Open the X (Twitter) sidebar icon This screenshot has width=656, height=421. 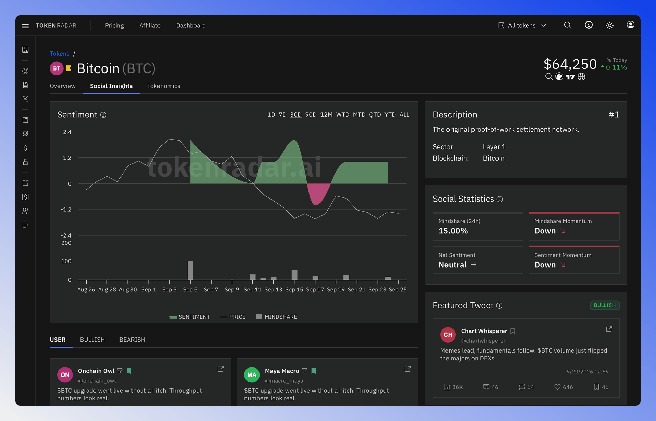(x=25, y=99)
